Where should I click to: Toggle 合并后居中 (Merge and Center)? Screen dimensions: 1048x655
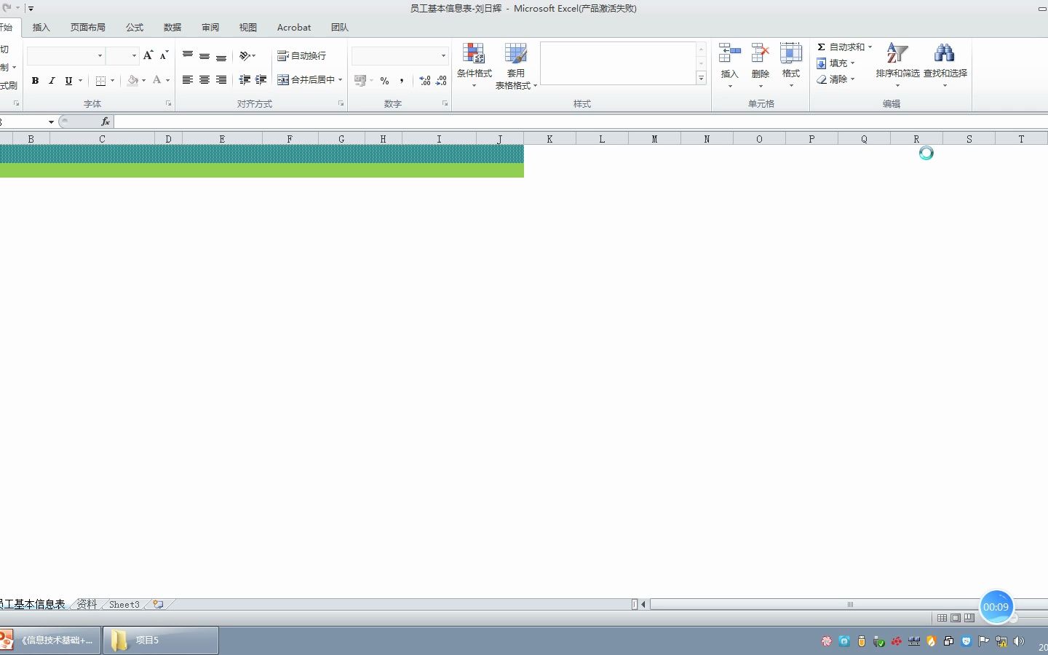point(309,79)
